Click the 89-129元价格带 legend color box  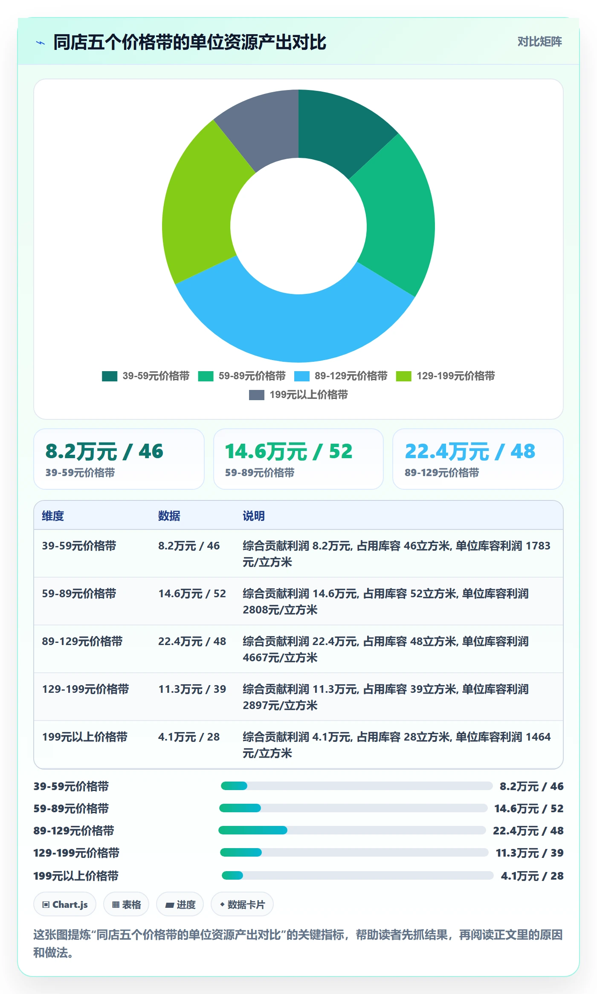pos(301,376)
